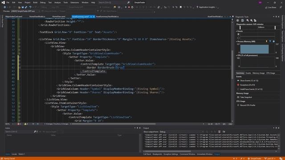Toggle a bookmark with the bookmark icon
Viewport: 285px width, 160px height.
click(x=181, y=7)
